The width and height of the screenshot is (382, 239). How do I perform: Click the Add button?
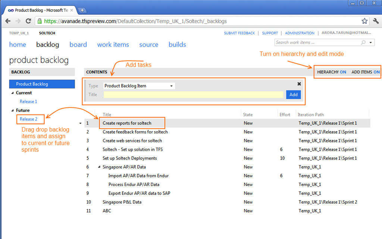pos(293,95)
